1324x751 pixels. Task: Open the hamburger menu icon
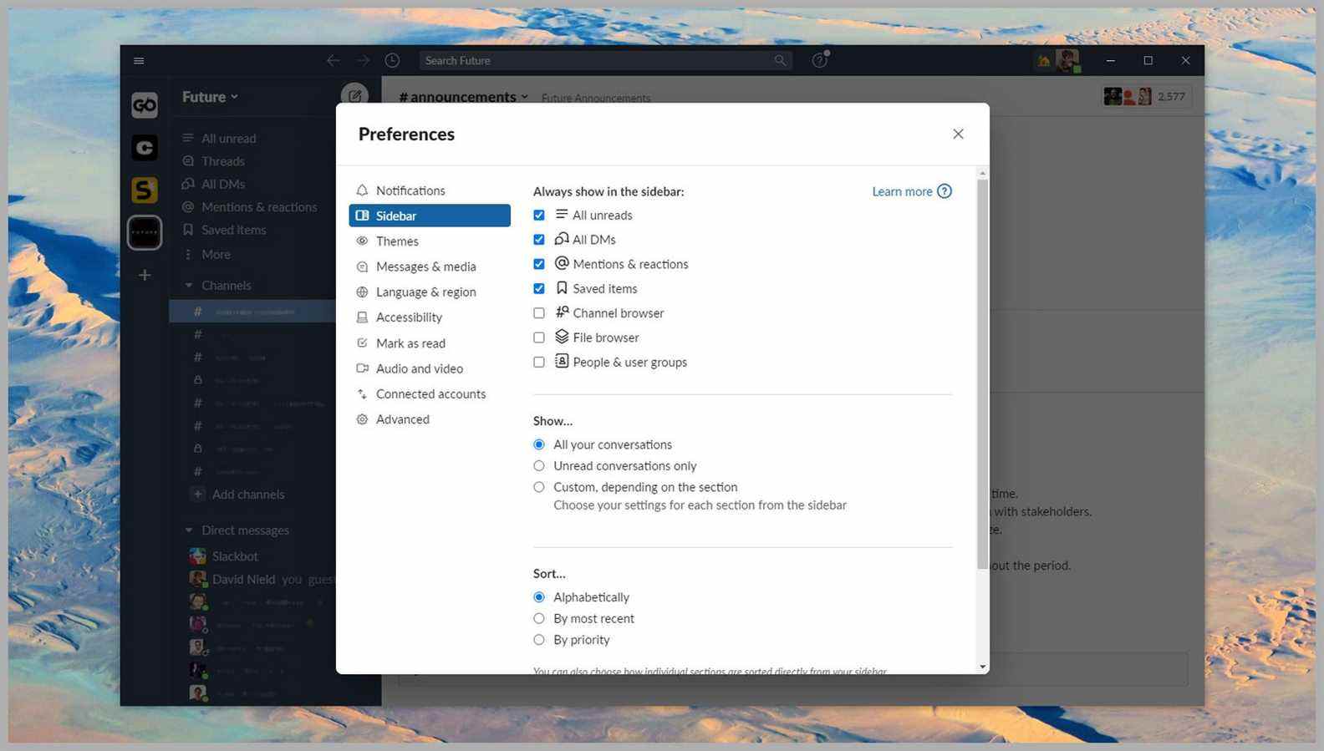click(x=139, y=60)
